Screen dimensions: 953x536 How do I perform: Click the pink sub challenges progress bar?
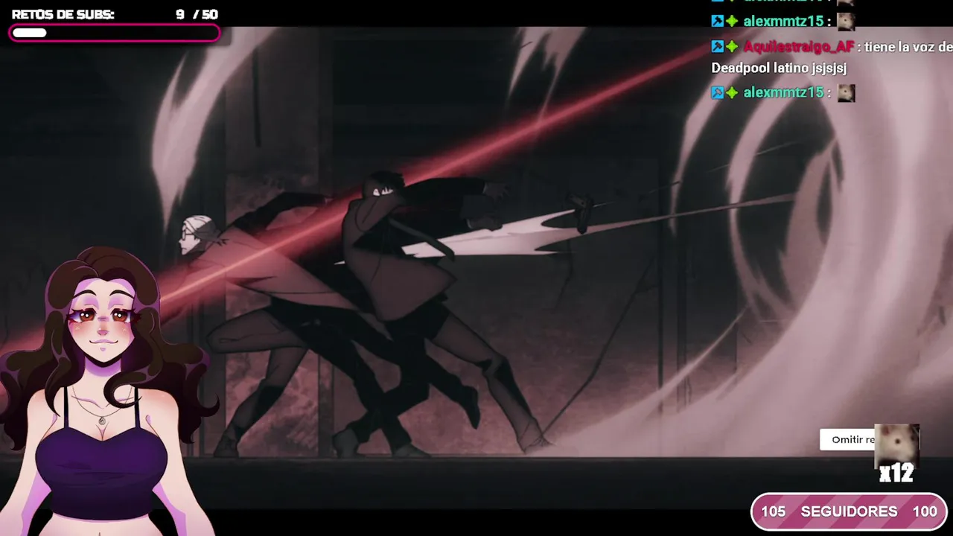coord(115,33)
